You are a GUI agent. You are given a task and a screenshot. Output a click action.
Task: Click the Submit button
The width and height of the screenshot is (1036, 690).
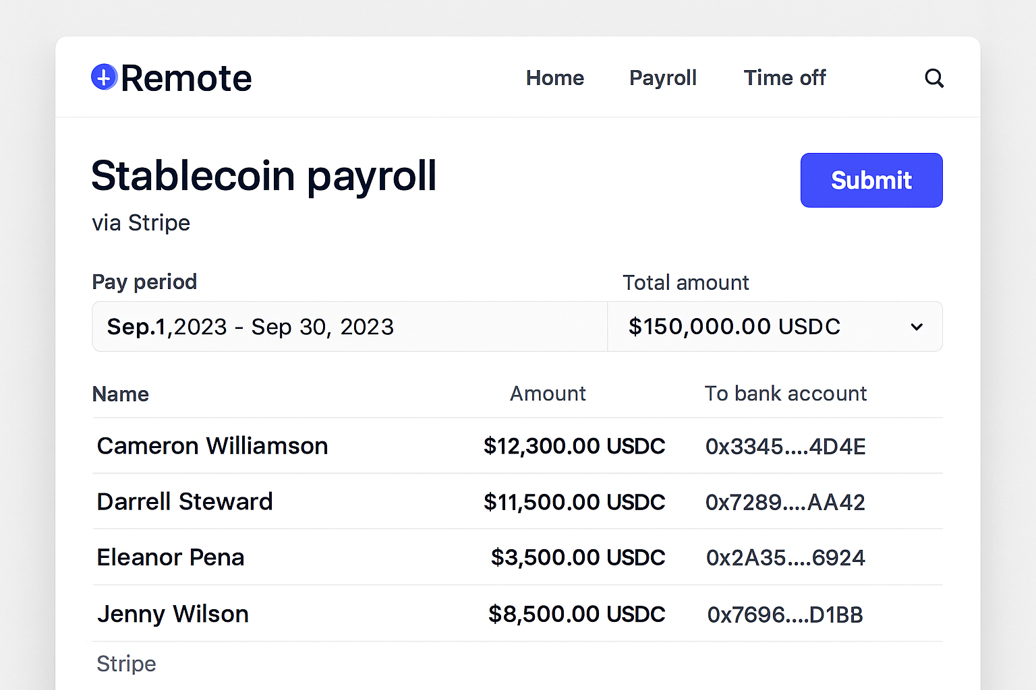(x=871, y=180)
